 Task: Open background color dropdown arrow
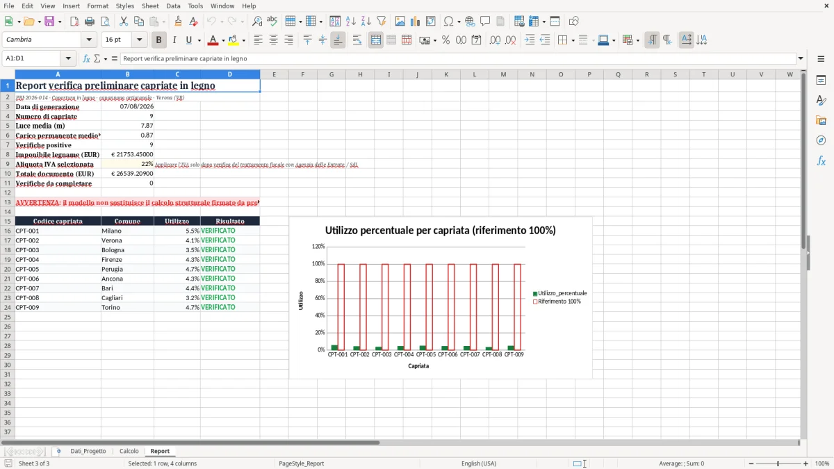(x=243, y=40)
